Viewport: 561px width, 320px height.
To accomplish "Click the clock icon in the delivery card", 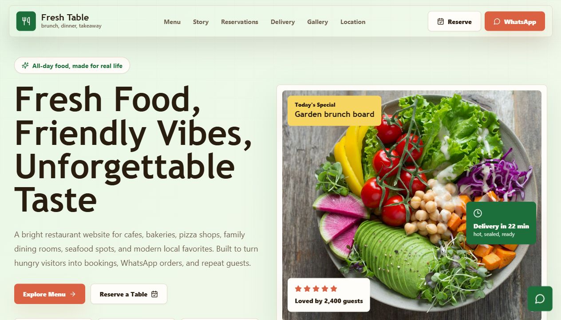I will click(x=478, y=213).
